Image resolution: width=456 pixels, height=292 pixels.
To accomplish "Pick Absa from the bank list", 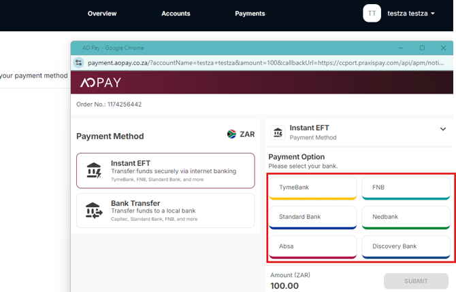I will [x=313, y=247].
